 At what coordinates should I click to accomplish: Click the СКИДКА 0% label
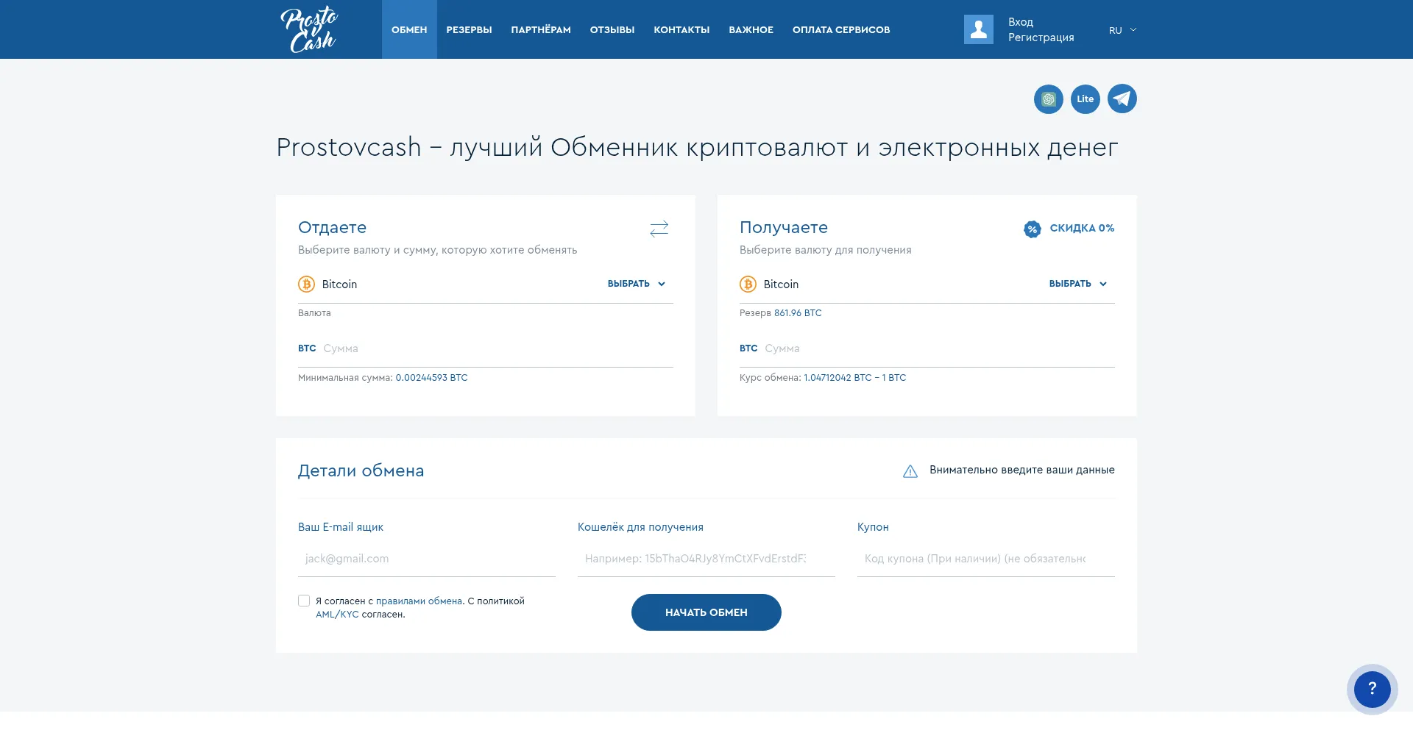point(1082,228)
